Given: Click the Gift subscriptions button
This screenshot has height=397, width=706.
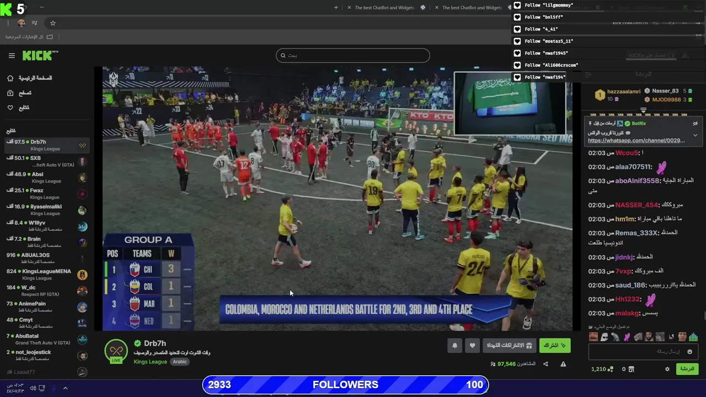Looking at the screenshot, I should (x=510, y=346).
